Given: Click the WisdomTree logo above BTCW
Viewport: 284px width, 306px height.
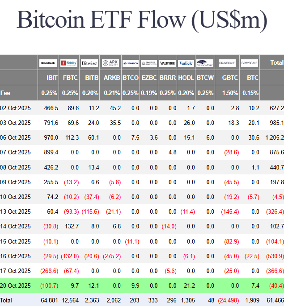Looking at the screenshot, I should [x=205, y=63].
